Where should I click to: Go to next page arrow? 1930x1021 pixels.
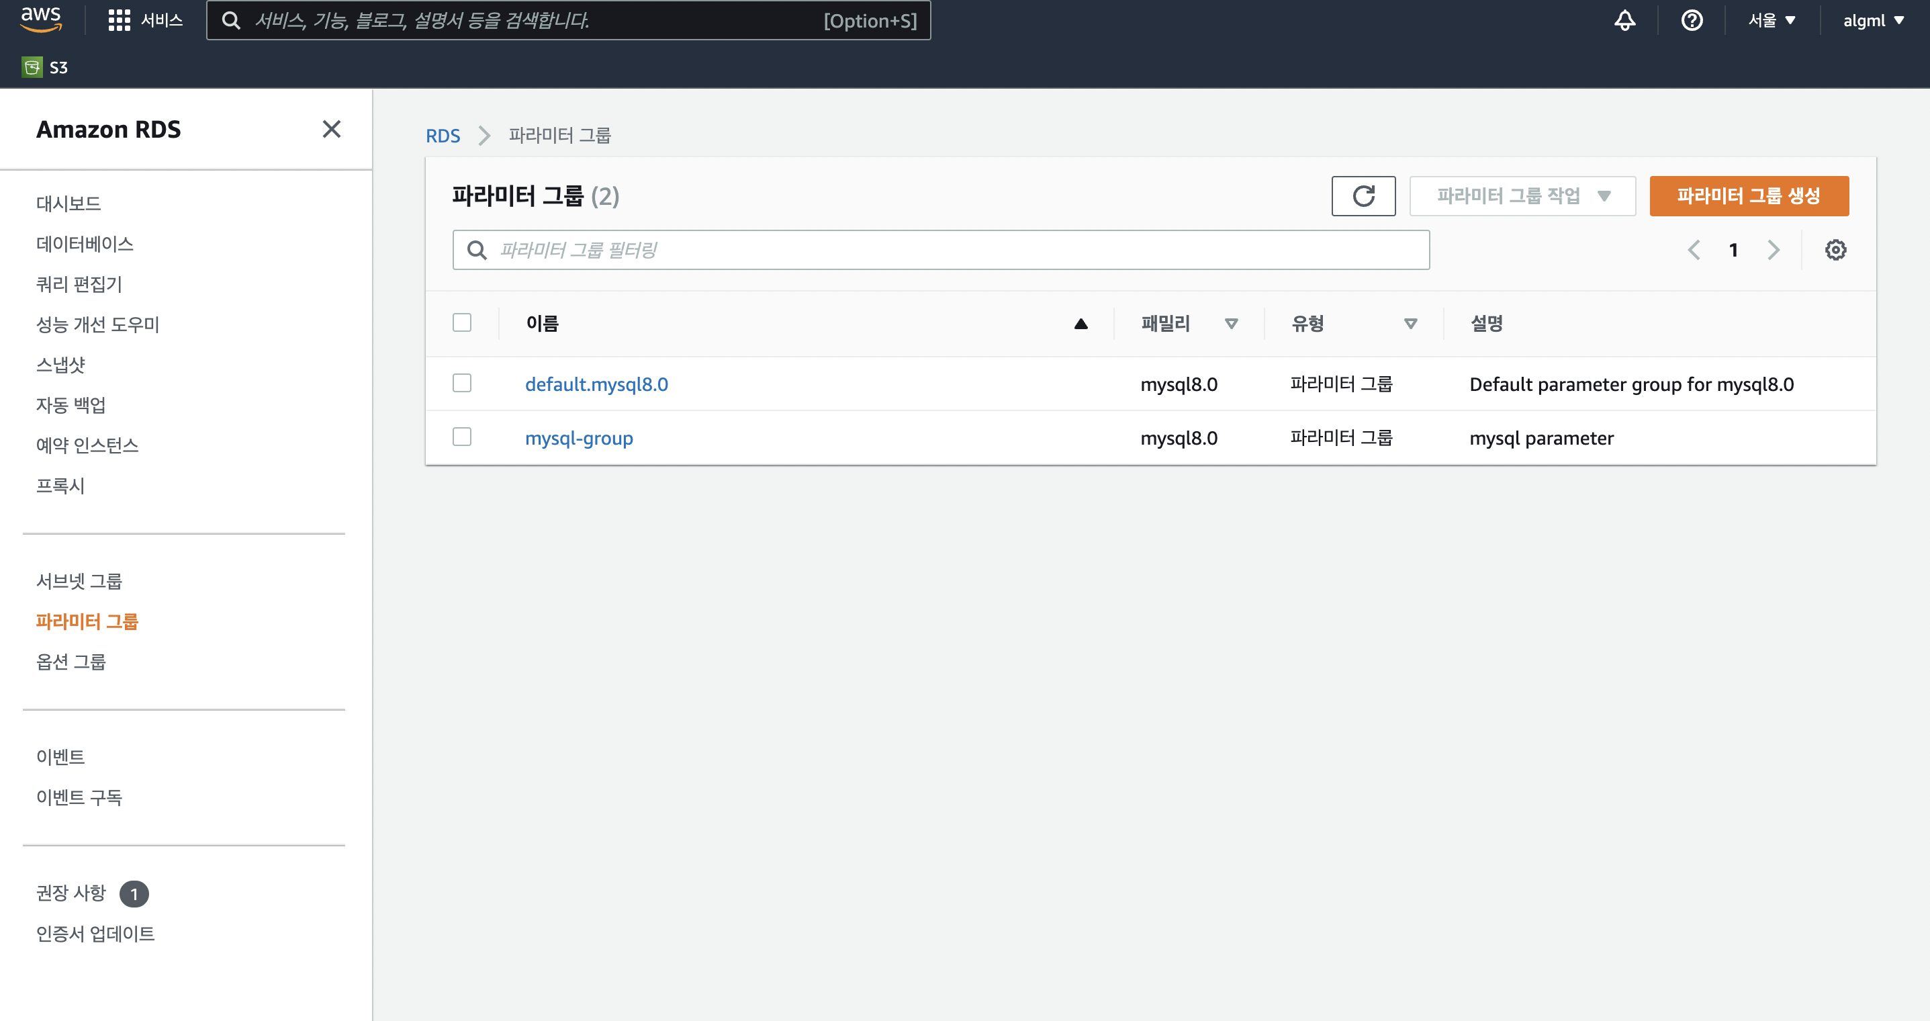1773,250
